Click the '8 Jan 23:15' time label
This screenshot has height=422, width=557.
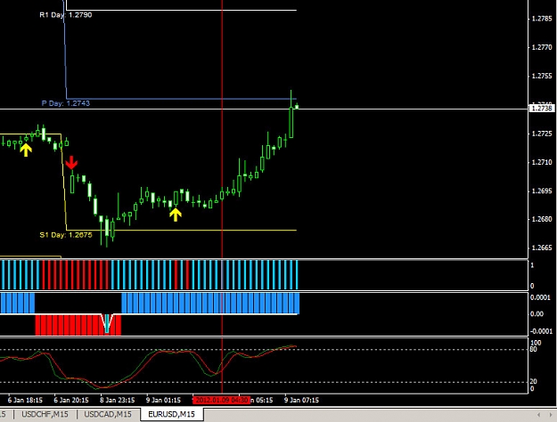point(118,400)
